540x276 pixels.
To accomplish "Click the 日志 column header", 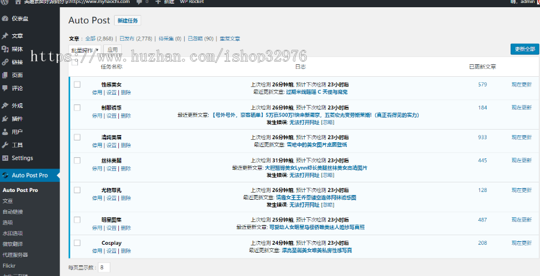I will [301, 67].
